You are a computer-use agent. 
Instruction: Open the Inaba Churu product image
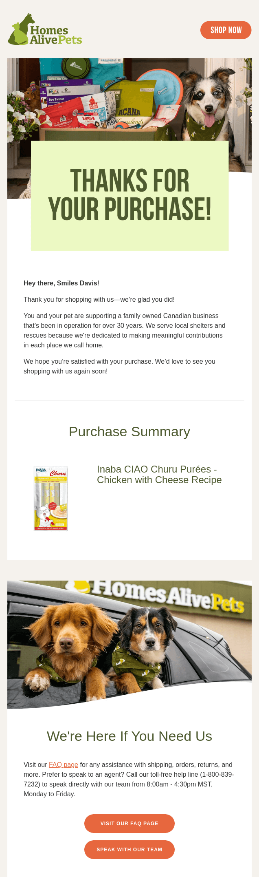coord(51,499)
